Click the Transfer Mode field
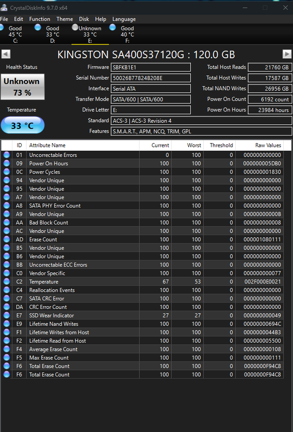The height and width of the screenshot is (432, 293). [x=151, y=99]
